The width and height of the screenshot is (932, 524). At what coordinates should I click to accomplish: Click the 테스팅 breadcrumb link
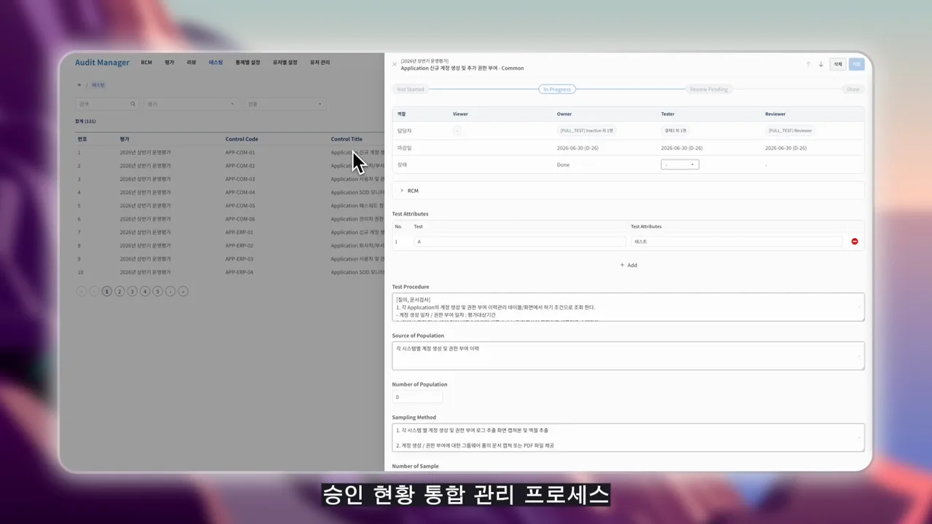tap(98, 85)
